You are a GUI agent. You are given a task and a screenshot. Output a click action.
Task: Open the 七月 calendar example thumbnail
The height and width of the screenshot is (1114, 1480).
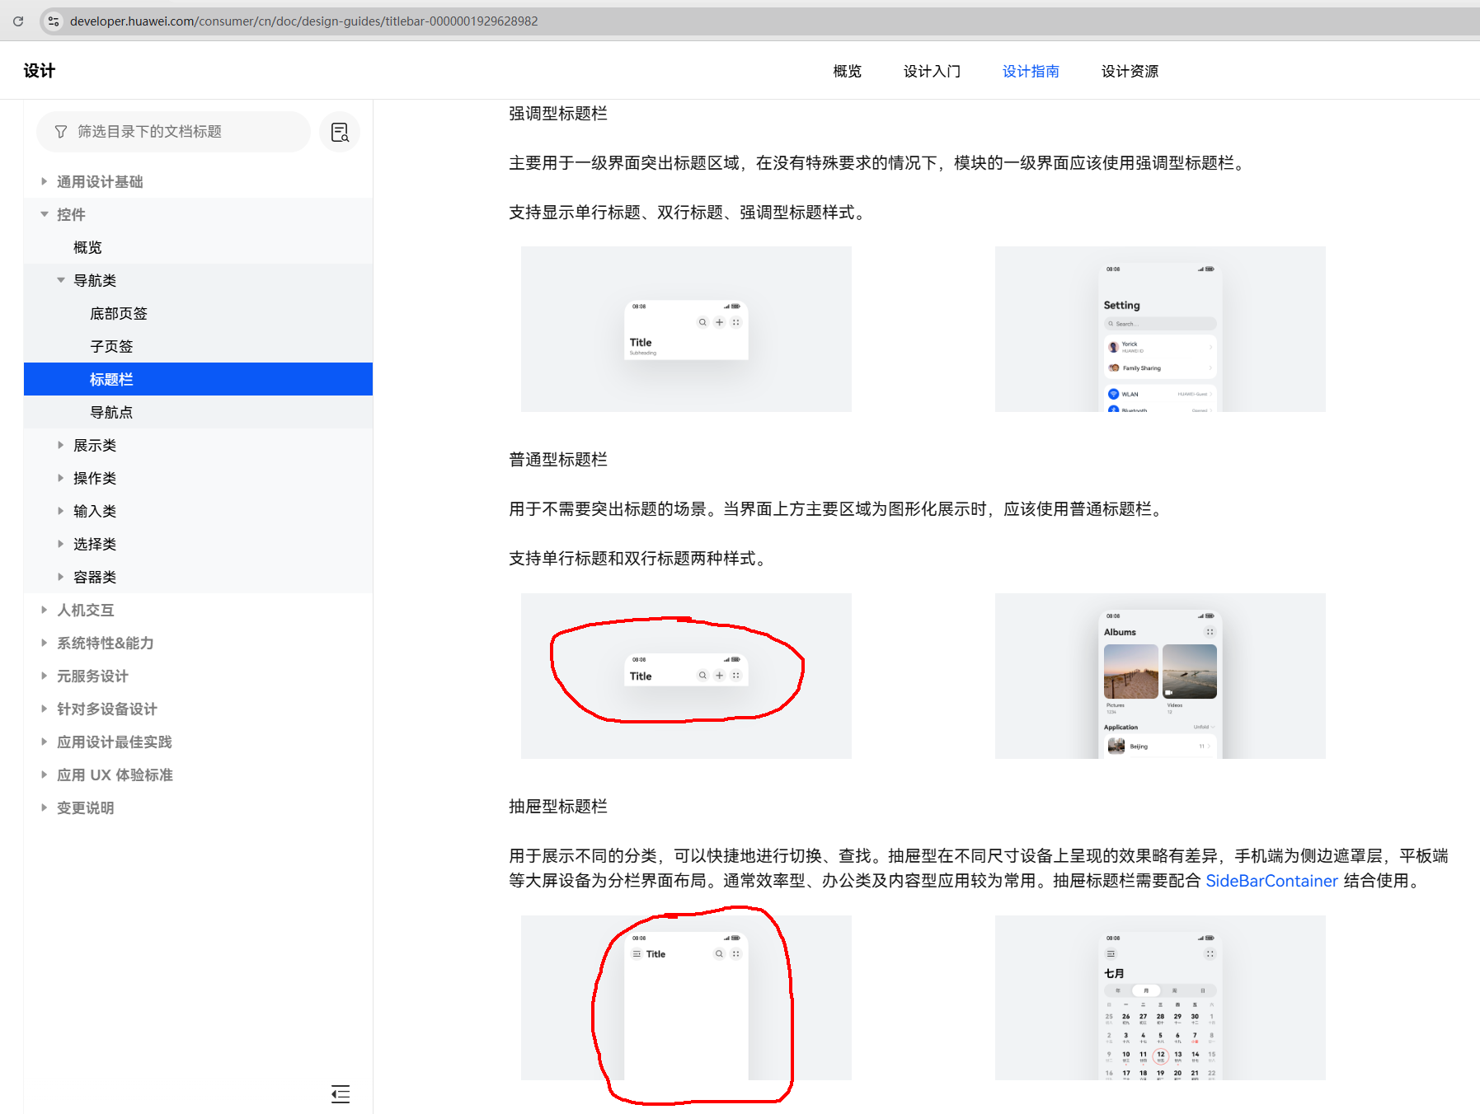pos(1160,997)
